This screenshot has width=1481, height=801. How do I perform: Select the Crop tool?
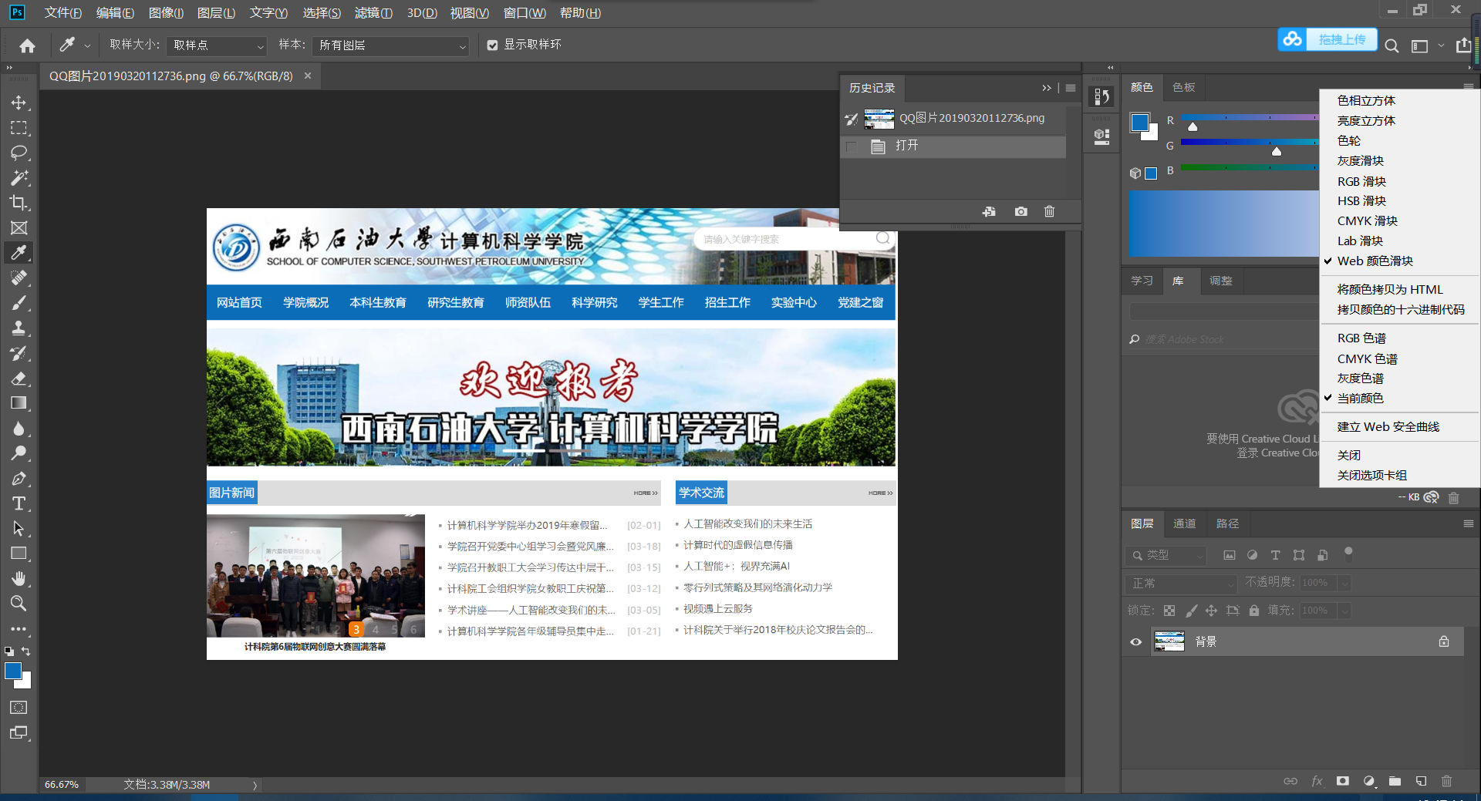coord(19,203)
